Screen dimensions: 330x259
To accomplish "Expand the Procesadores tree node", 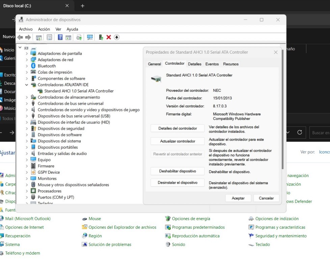I will [27, 191].
